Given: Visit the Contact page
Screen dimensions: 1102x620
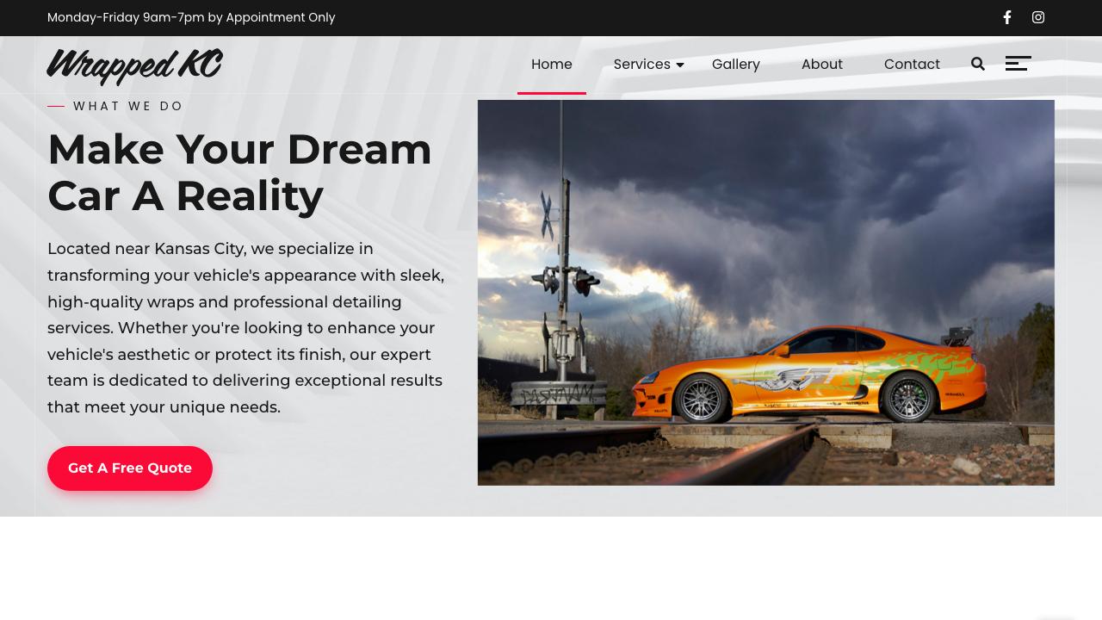Looking at the screenshot, I should click(x=912, y=65).
